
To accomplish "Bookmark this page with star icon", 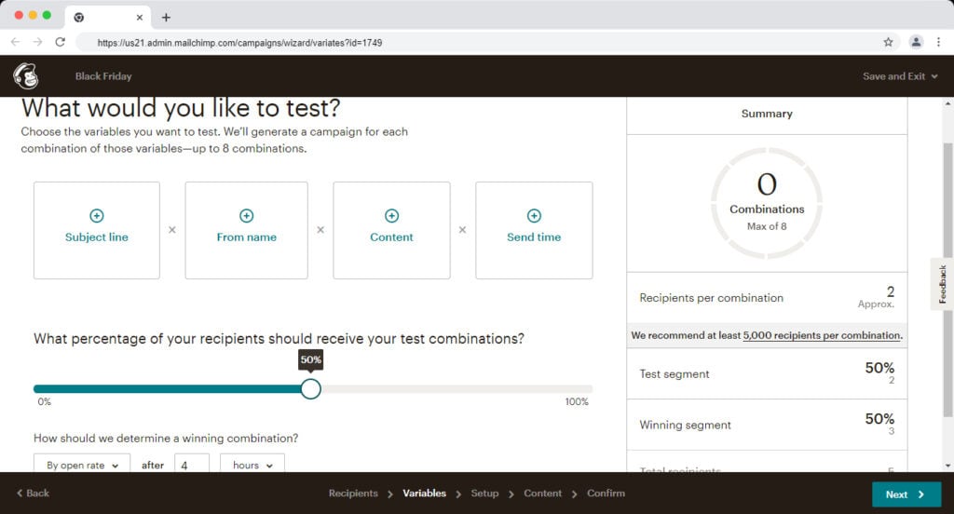I will pyautogui.click(x=888, y=42).
